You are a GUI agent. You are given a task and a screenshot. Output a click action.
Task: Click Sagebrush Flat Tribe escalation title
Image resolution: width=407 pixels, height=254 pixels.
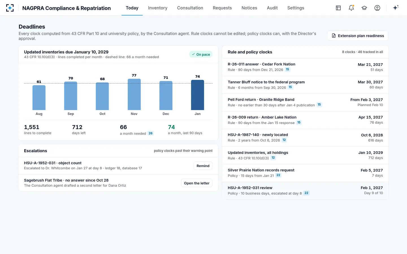[66, 180]
